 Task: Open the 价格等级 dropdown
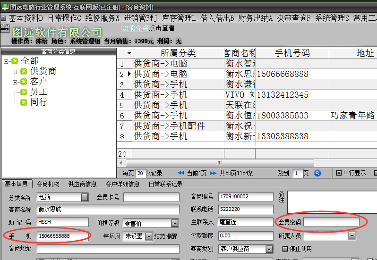(x=175, y=223)
